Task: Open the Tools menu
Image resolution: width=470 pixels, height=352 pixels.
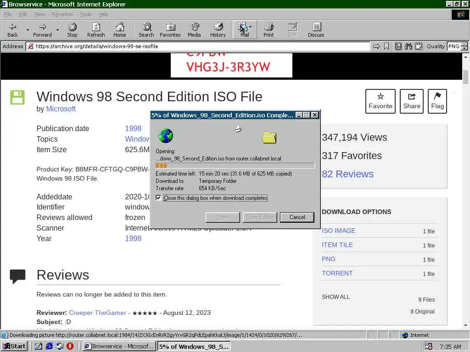Action: coord(86,14)
